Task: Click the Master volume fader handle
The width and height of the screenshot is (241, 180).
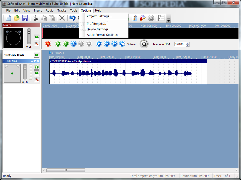Action: (29, 32)
